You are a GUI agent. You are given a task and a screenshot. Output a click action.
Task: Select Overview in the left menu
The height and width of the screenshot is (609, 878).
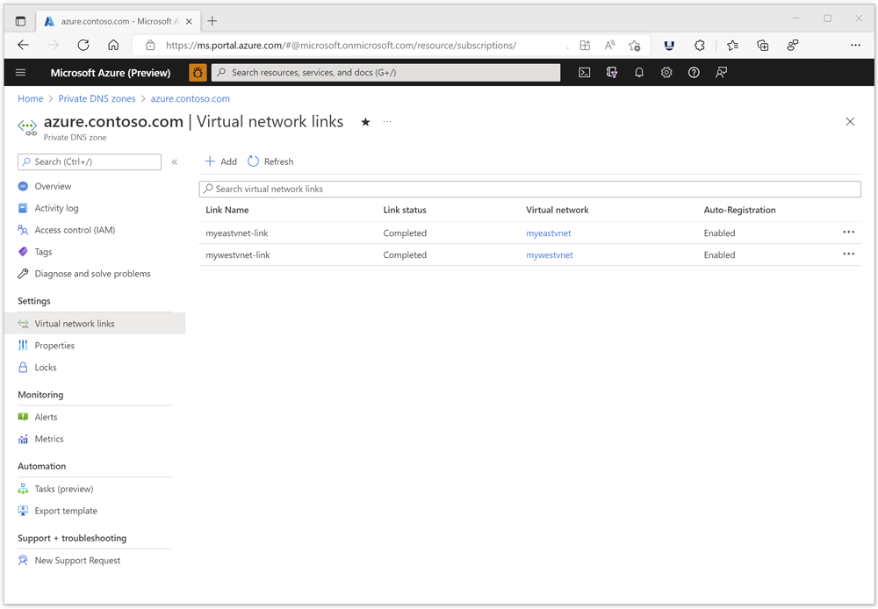53,186
